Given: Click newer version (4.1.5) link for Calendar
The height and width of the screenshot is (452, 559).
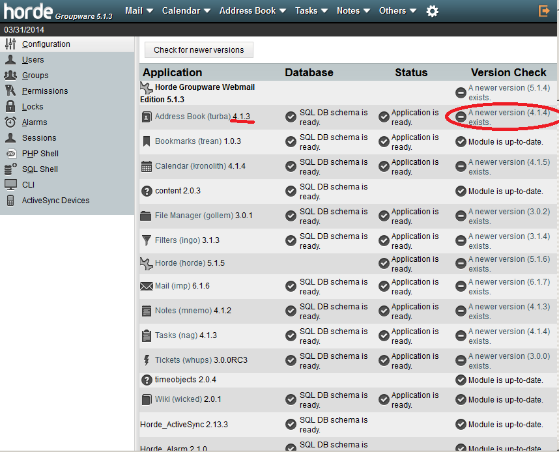Looking at the screenshot, I should (509, 167).
